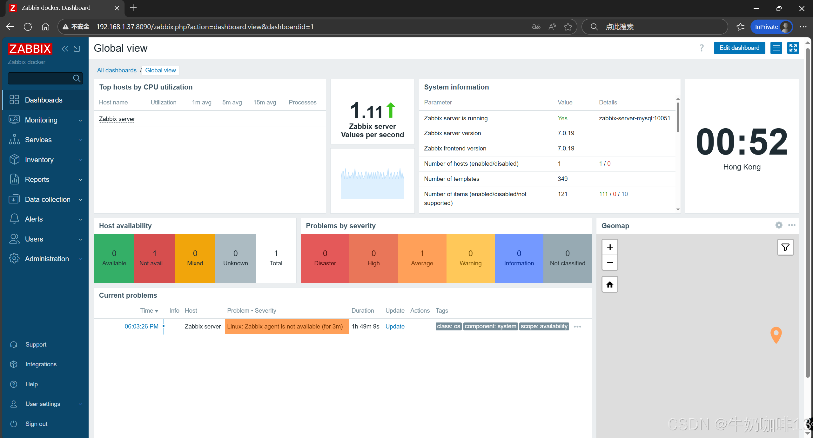
Task: Open the Integrations menu item
Action: click(41, 364)
